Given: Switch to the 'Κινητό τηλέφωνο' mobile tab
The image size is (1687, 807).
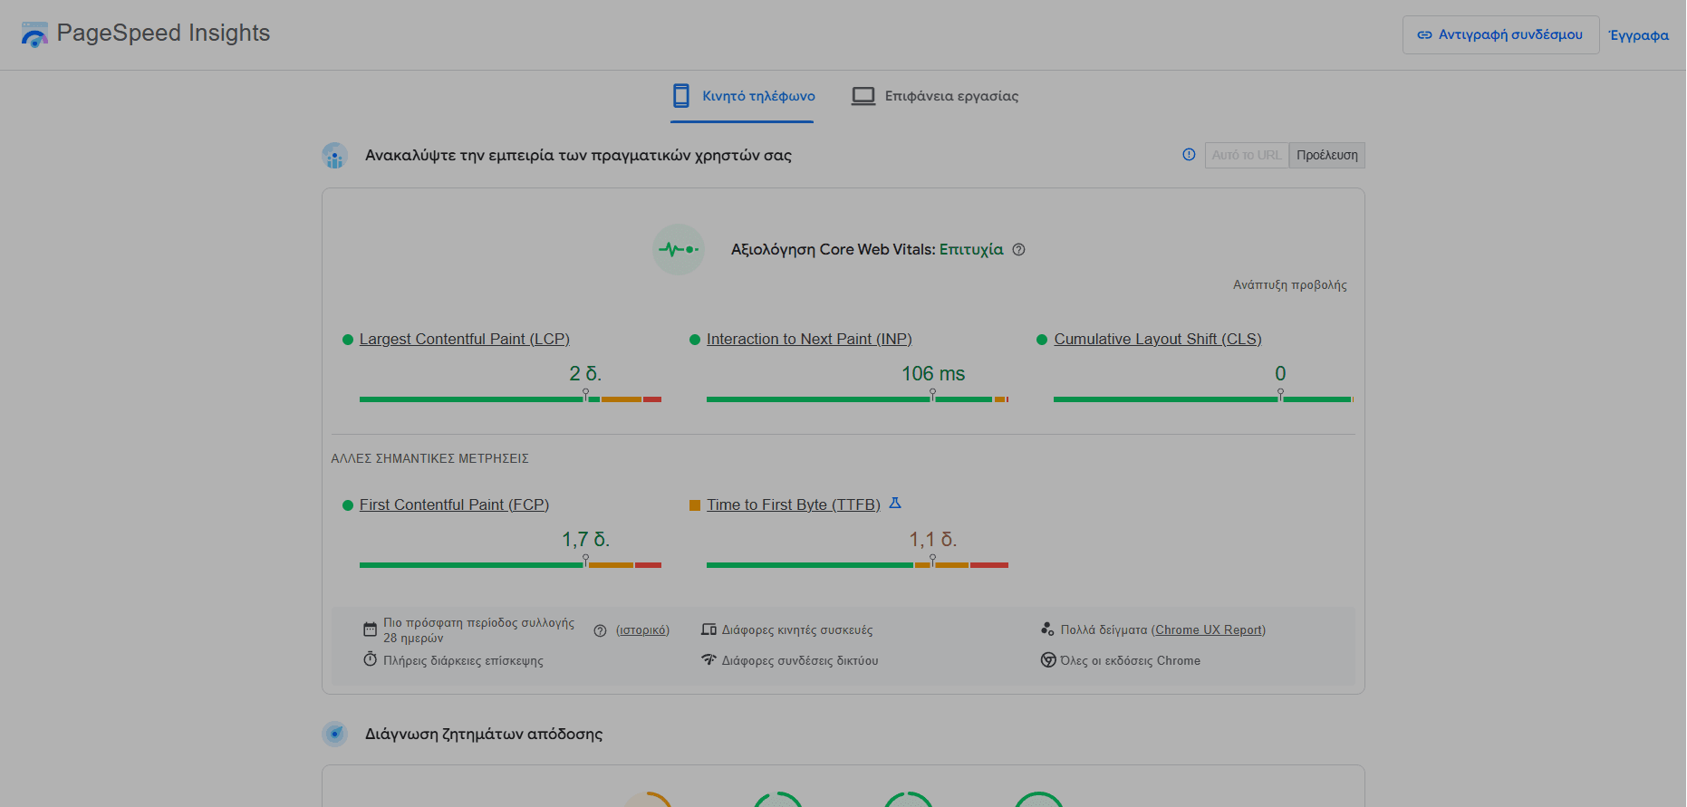Looking at the screenshot, I should (x=743, y=96).
